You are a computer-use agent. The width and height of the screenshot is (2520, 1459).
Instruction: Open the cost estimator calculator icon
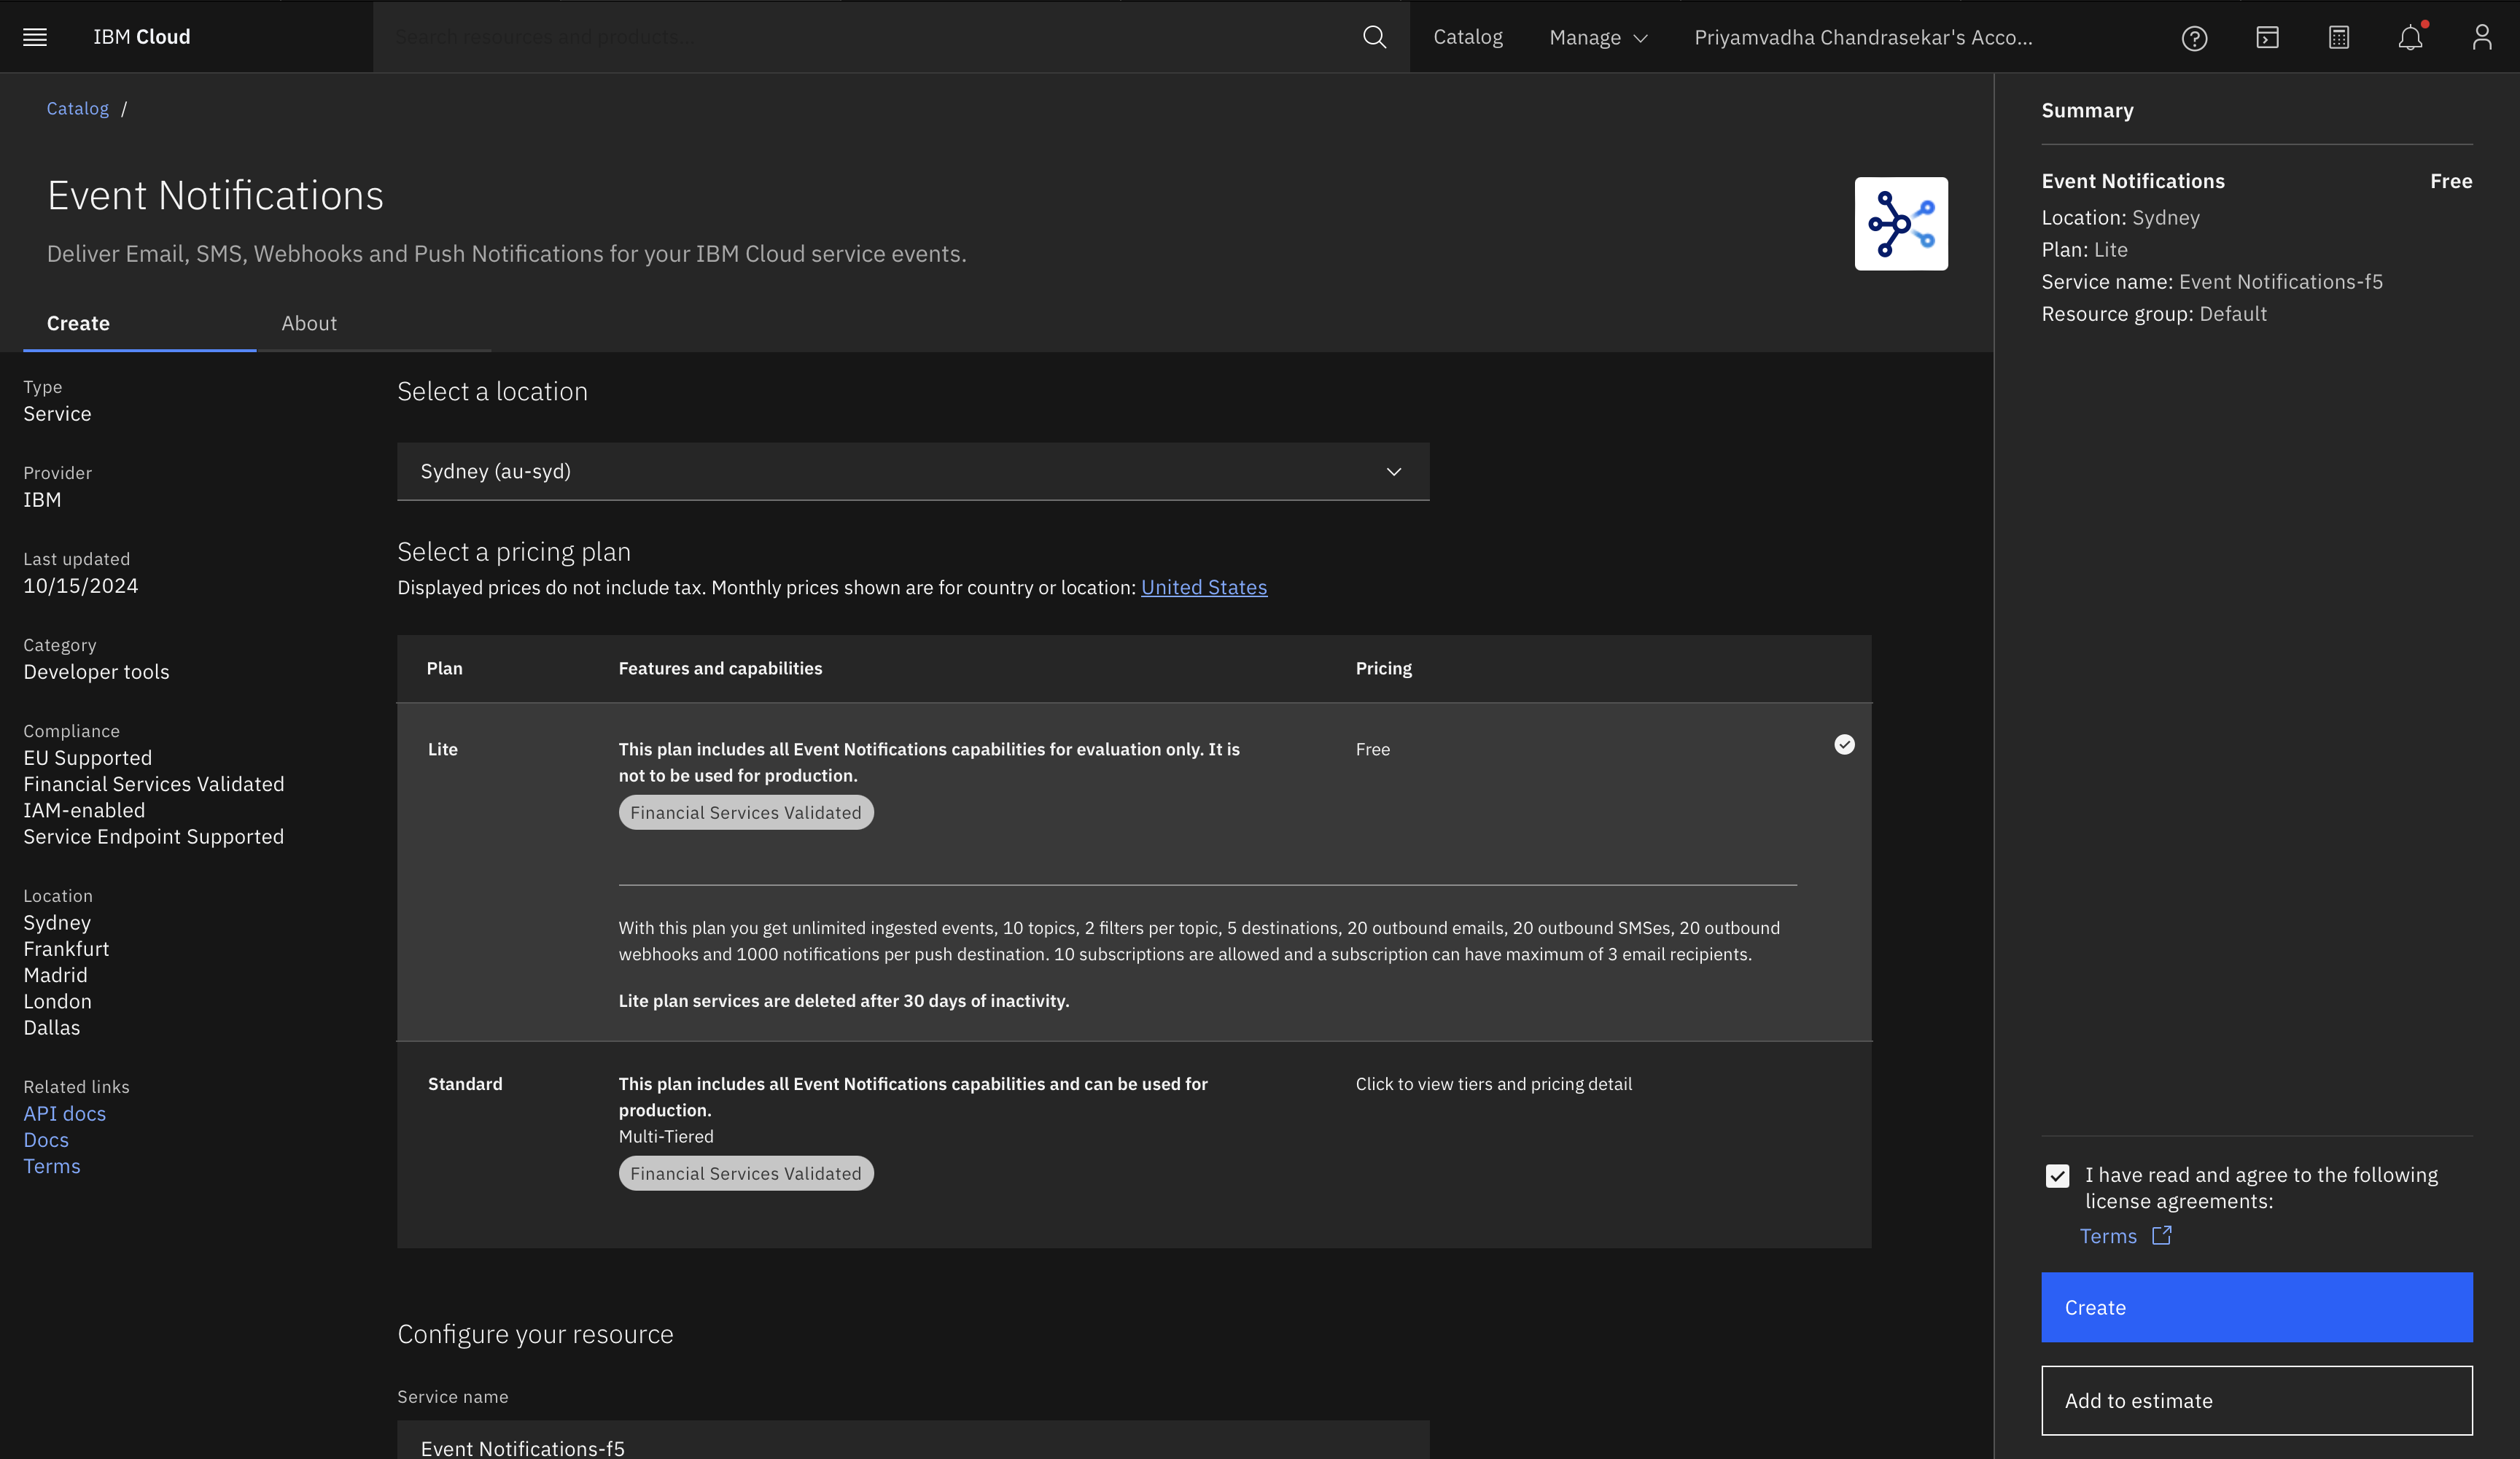[2338, 37]
